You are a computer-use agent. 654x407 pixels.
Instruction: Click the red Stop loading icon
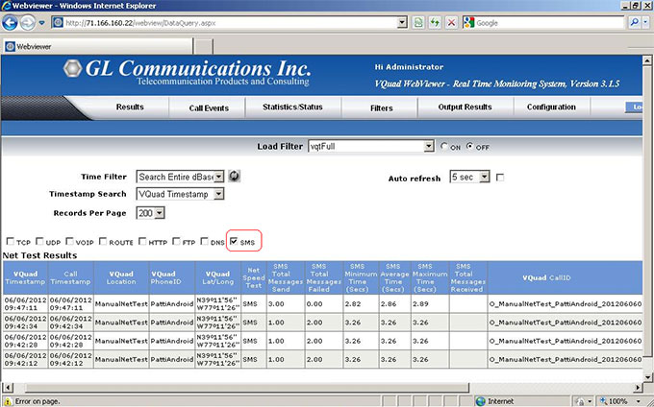(451, 23)
